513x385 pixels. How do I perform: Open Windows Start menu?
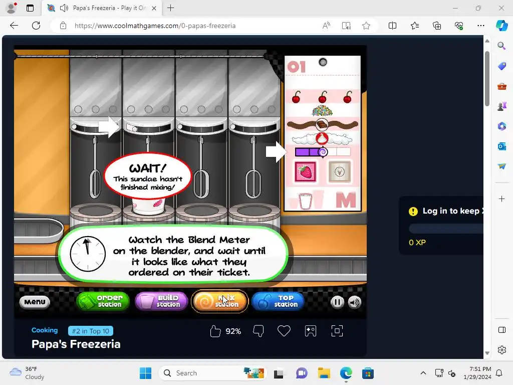[145, 373]
